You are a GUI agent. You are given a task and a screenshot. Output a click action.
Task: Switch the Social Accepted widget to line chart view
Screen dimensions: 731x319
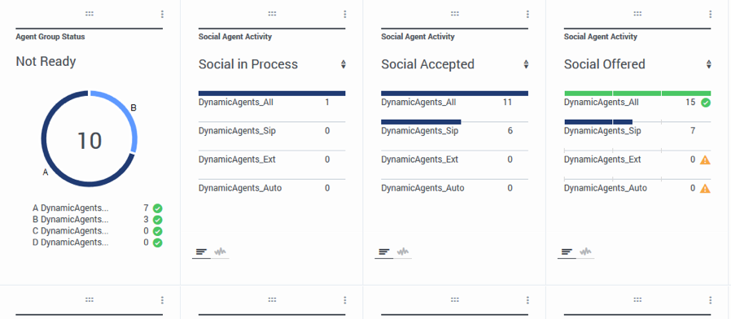[403, 251]
